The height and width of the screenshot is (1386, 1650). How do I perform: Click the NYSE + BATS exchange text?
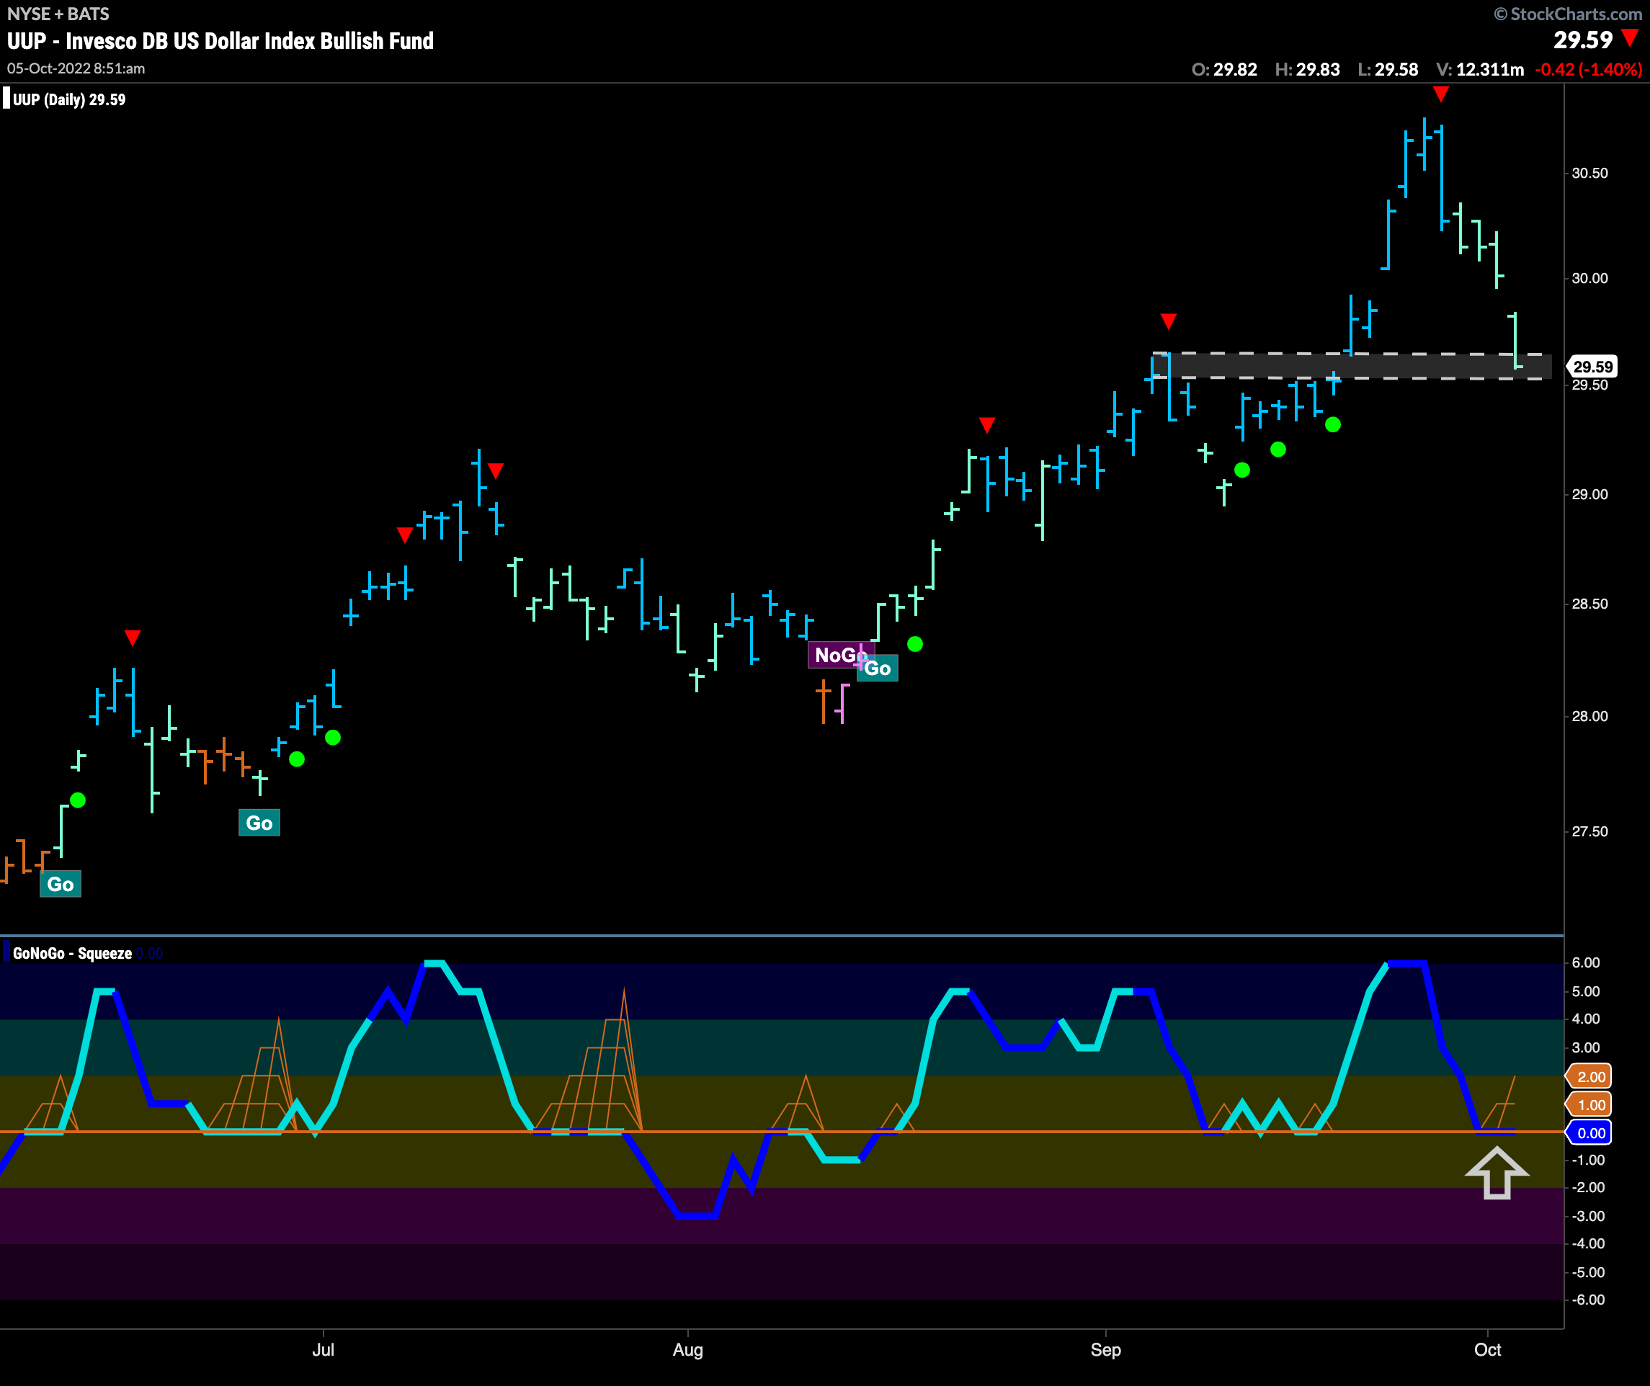pos(58,14)
